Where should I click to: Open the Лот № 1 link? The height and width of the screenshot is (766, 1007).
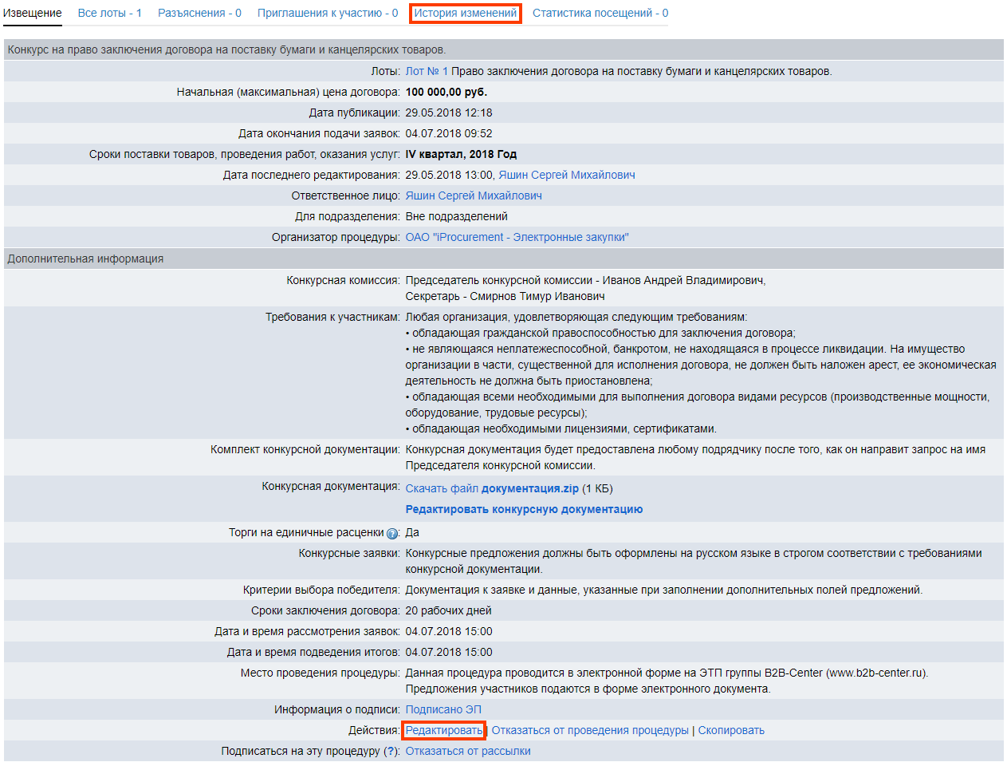coord(427,71)
